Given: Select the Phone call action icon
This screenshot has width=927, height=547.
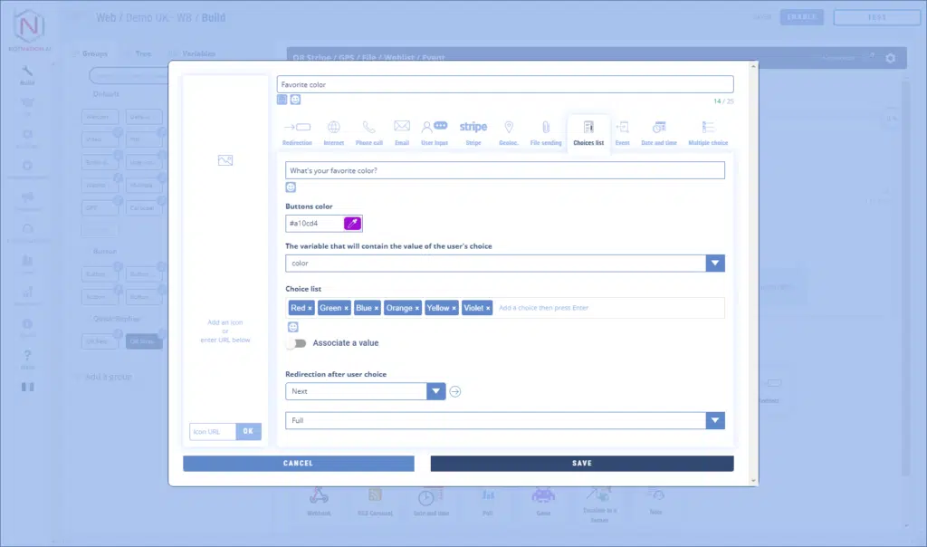Looking at the screenshot, I should point(368,128).
